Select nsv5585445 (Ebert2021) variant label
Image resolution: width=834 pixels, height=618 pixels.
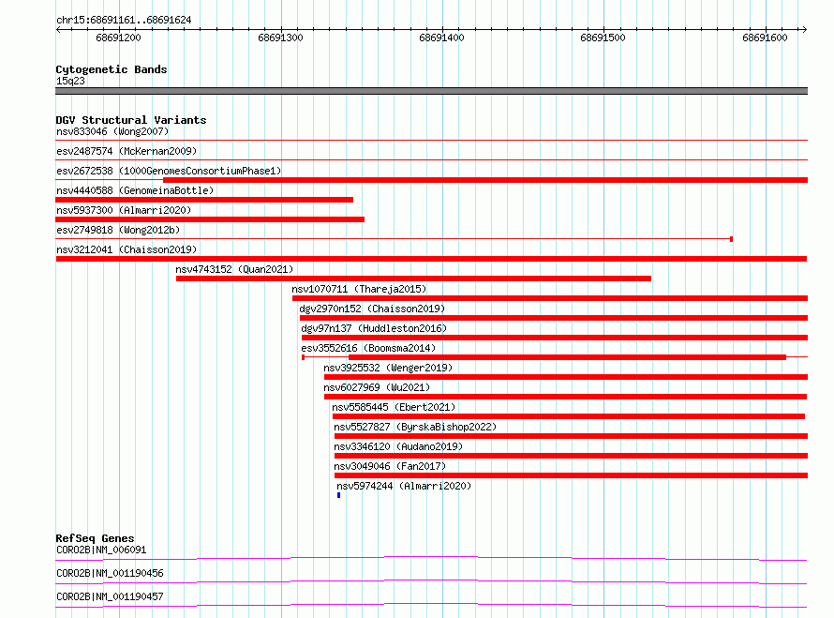[395, 407]
